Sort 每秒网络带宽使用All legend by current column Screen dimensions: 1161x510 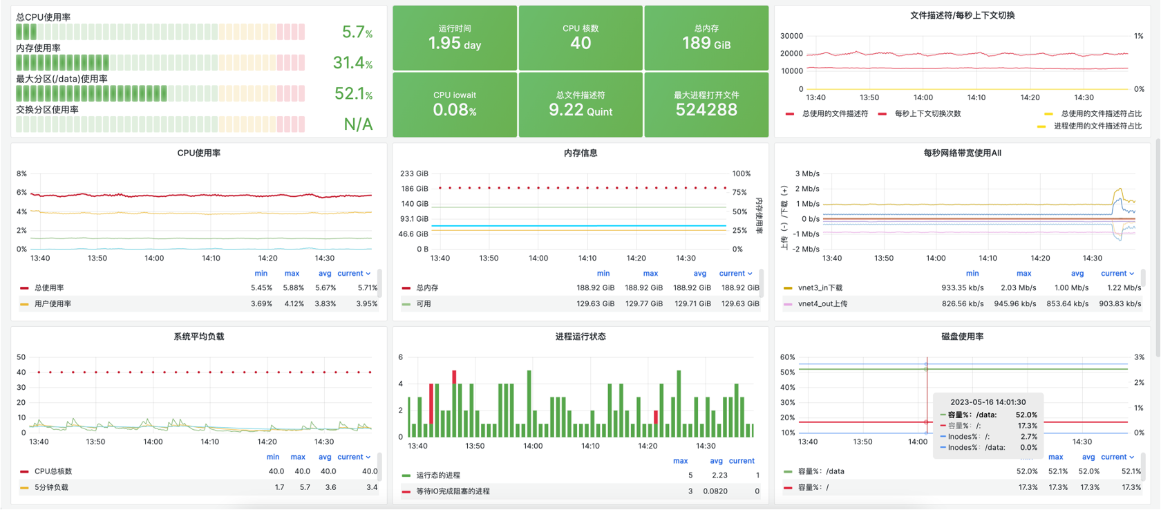pos(1117,274)
